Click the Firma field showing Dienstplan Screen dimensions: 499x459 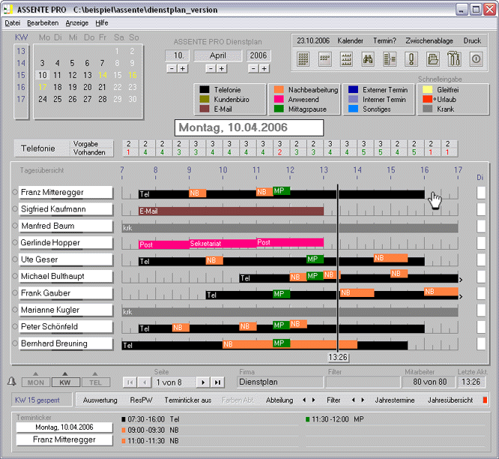[279, 382]
